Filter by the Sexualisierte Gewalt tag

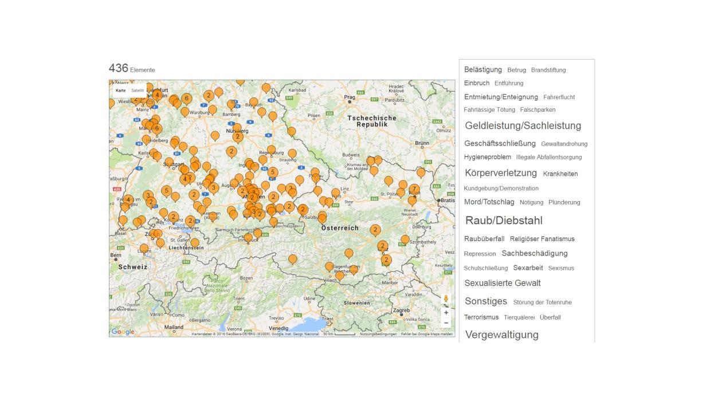(503, 283)
